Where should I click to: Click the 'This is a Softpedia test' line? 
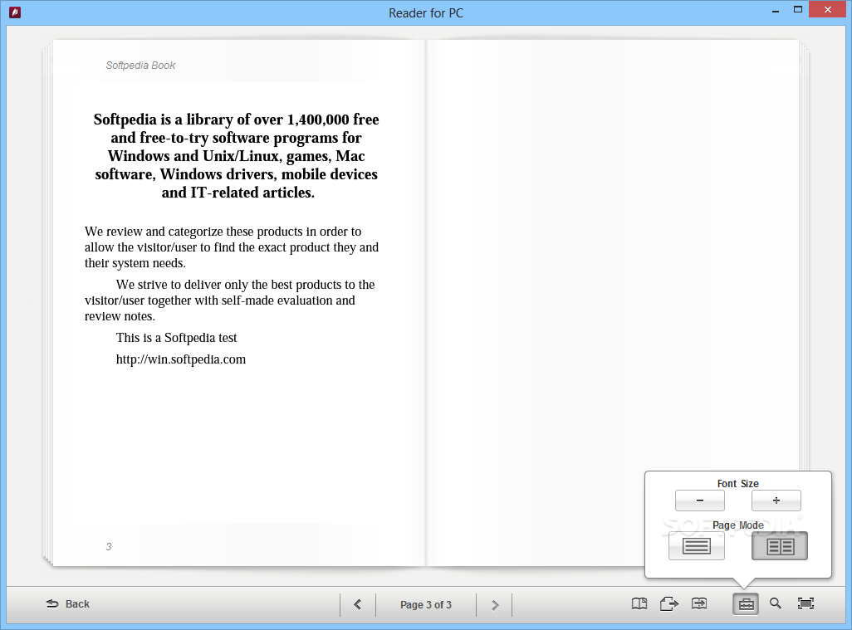pos(177,338)
